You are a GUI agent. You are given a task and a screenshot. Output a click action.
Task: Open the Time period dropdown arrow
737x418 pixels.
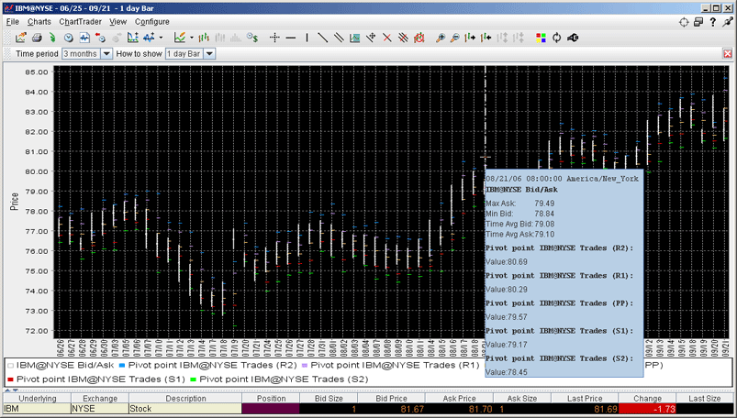tap(106, 53)
